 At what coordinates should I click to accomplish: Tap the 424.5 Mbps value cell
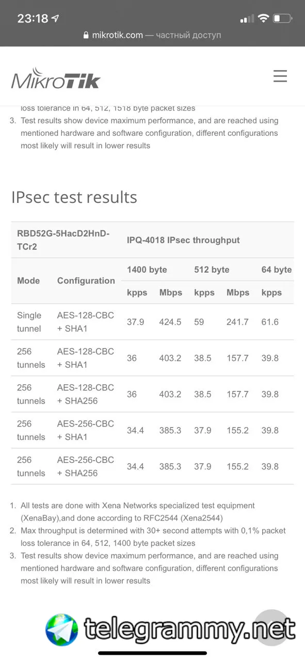click(x=170, y=322)
